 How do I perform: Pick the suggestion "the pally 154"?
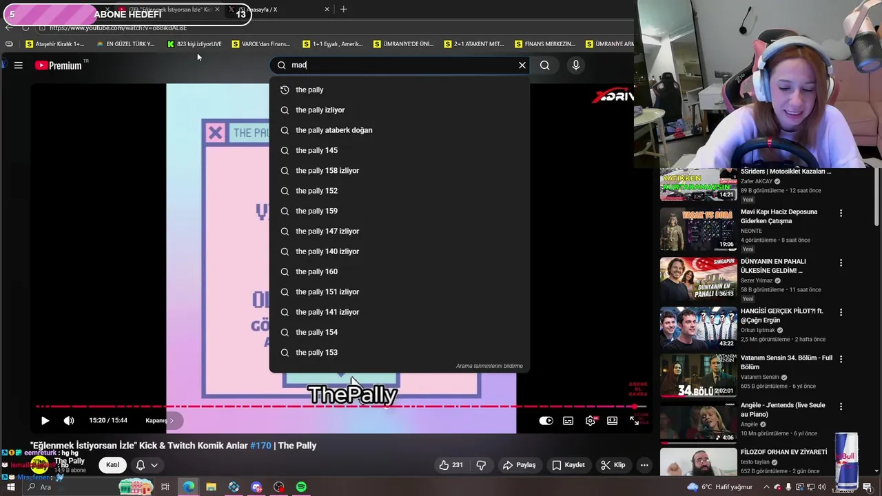click(x=400, y=332)
